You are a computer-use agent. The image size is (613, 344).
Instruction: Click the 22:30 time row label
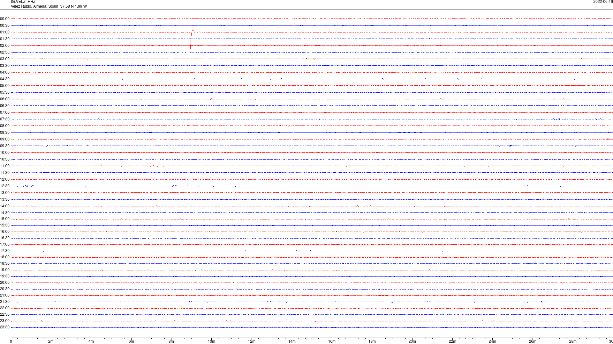point(5,314)
